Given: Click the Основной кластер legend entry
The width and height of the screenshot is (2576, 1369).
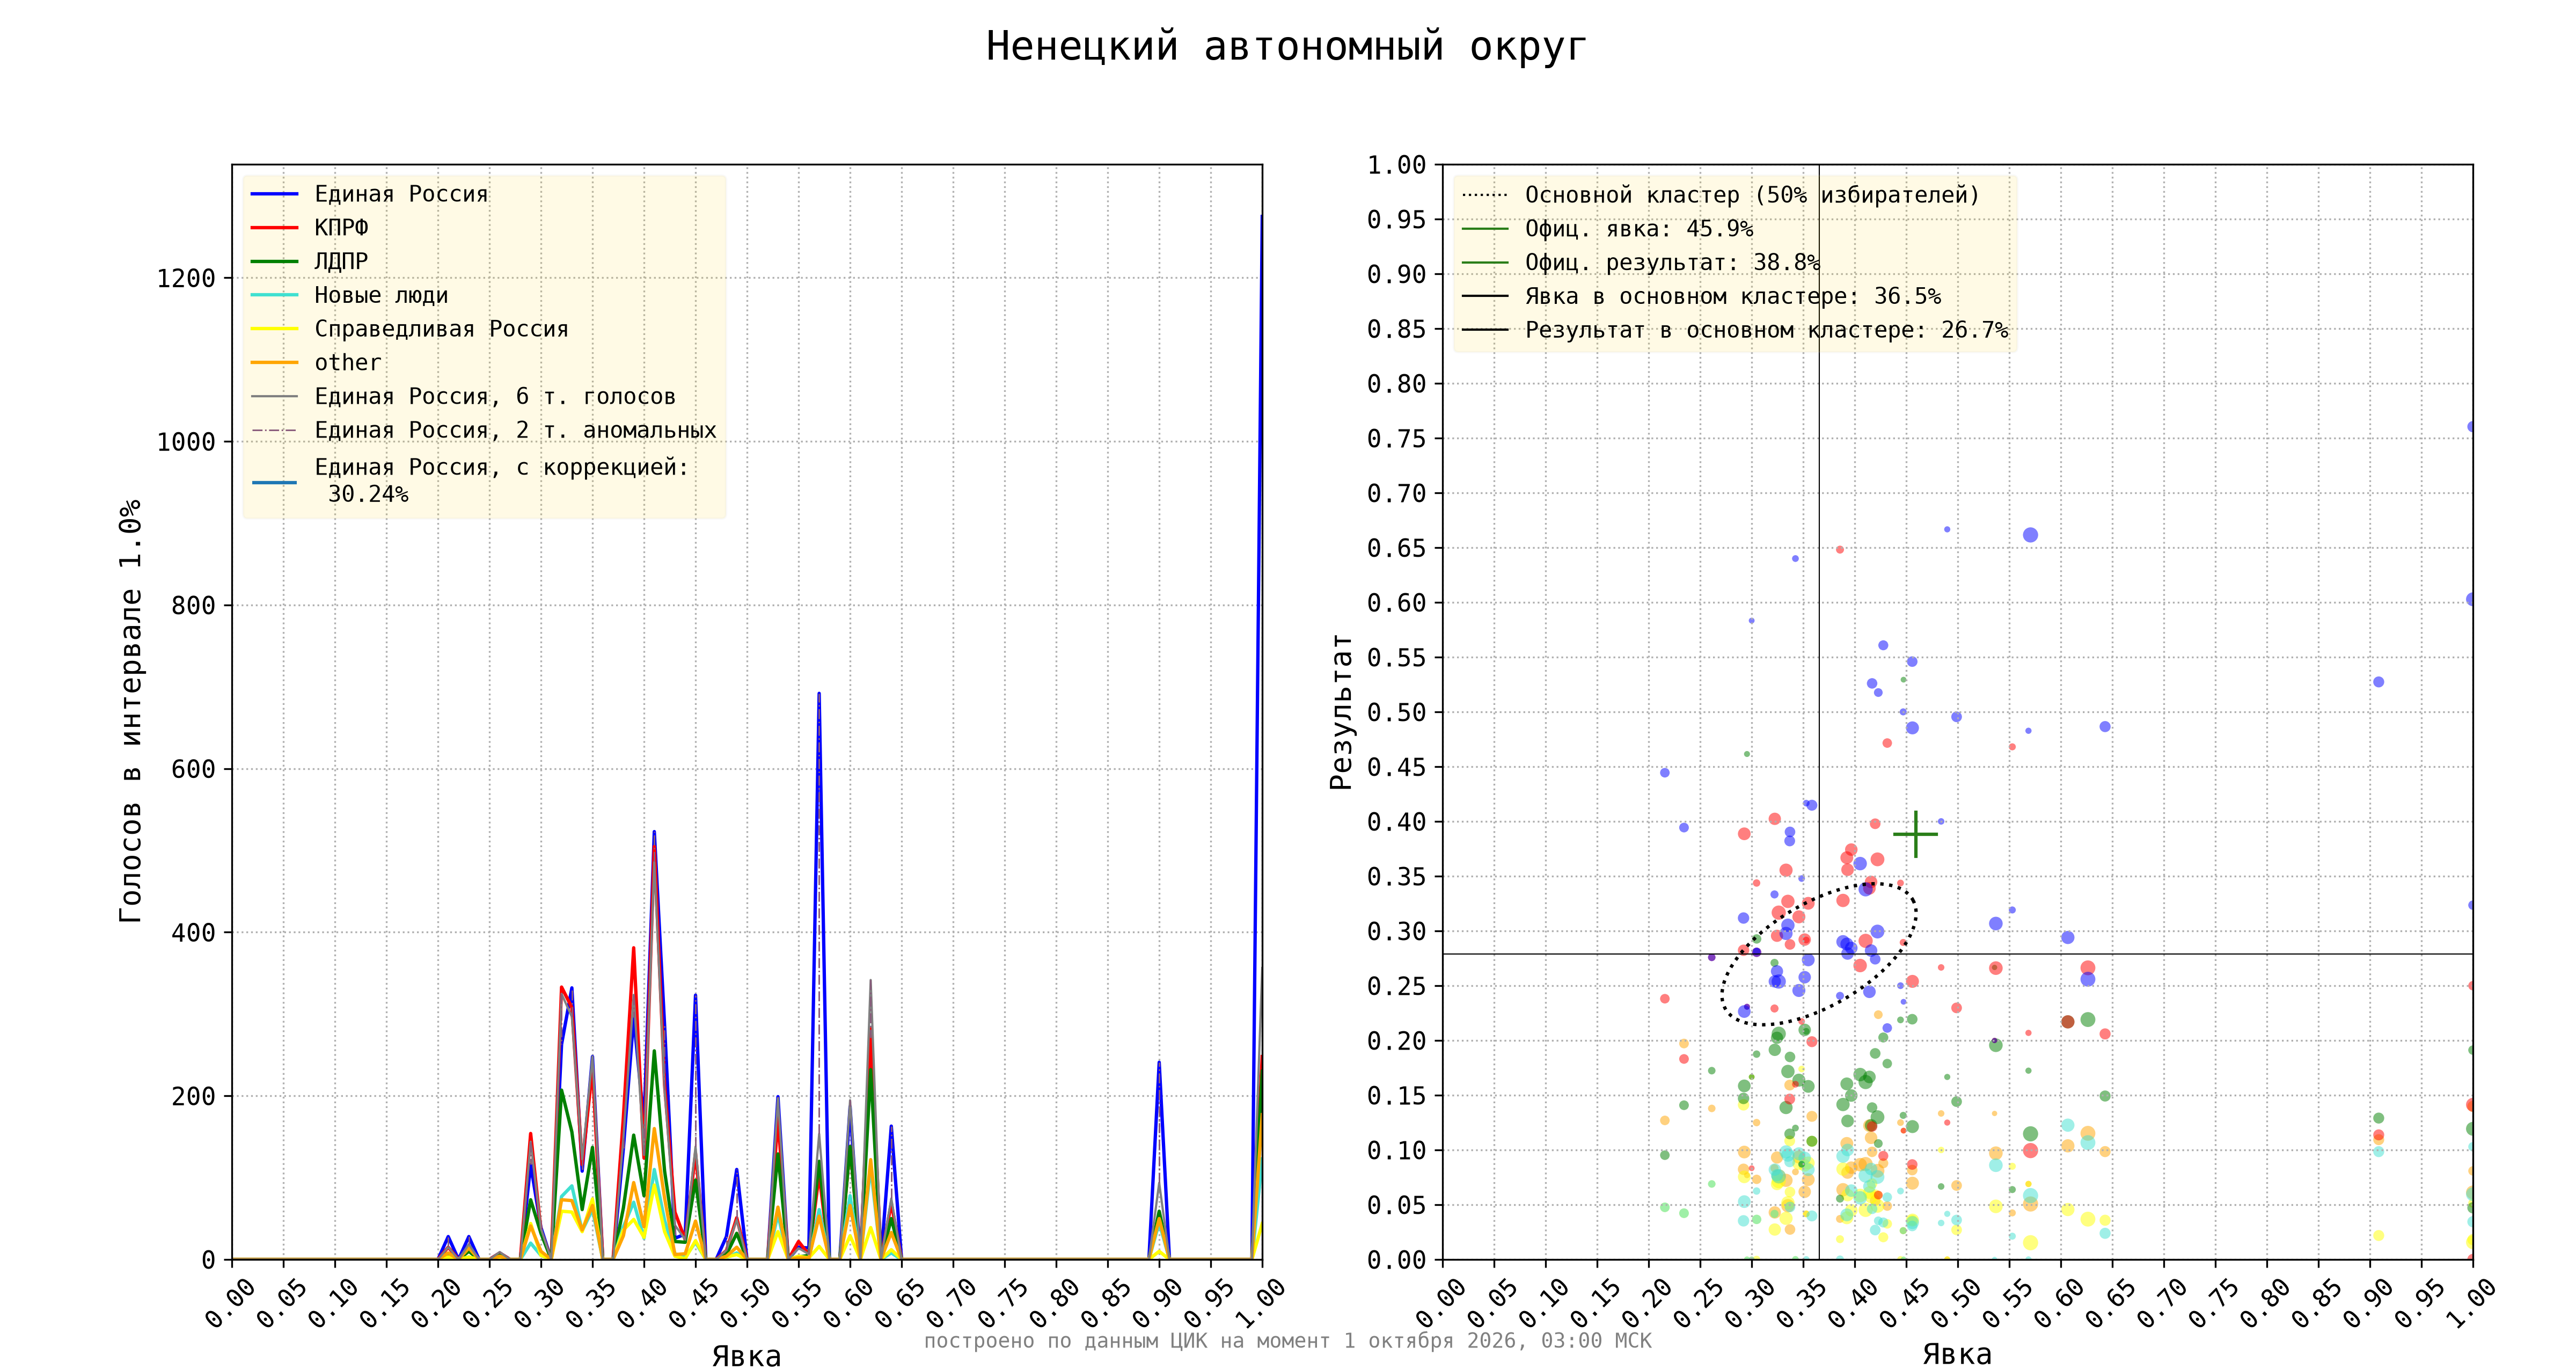Looking at the screenshot, I should (x=1720, y=195).
